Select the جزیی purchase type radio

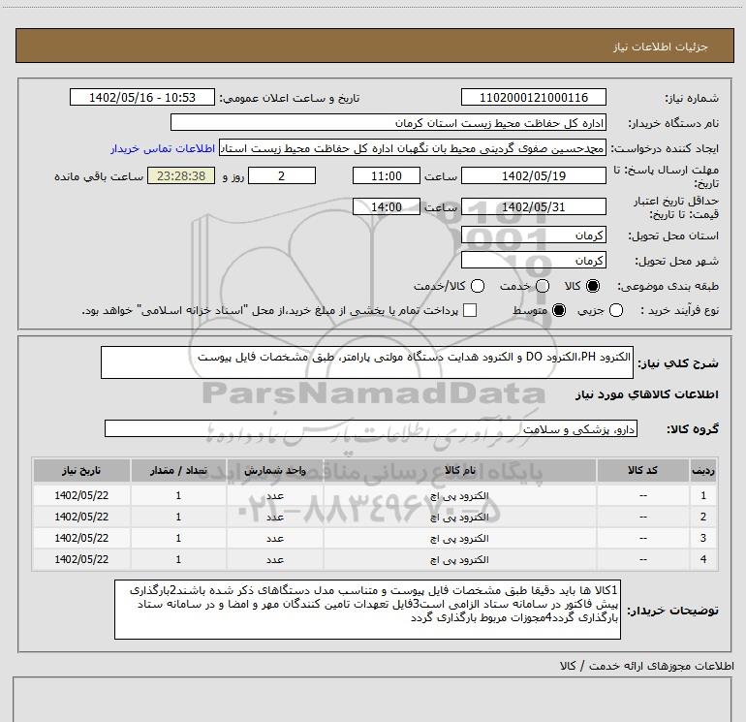pos(615,310)
